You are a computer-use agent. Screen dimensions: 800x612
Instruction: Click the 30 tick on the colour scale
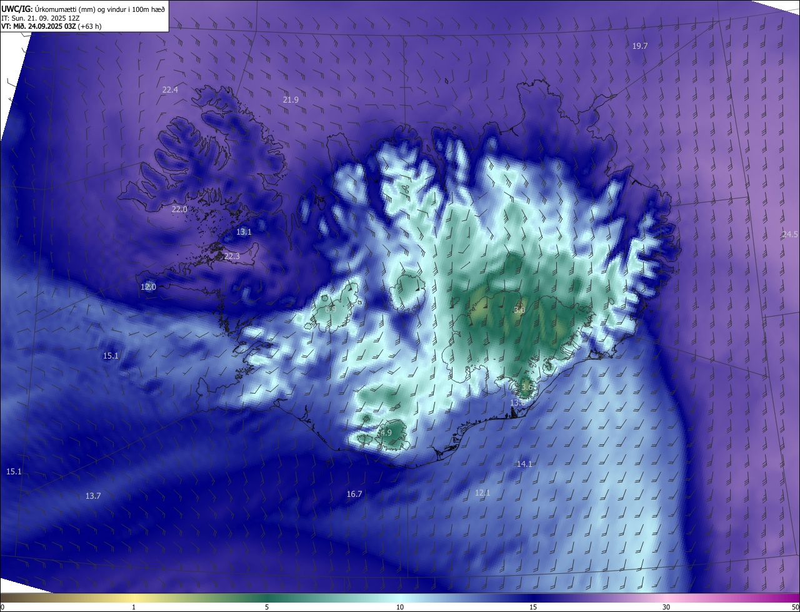(666, 607)
